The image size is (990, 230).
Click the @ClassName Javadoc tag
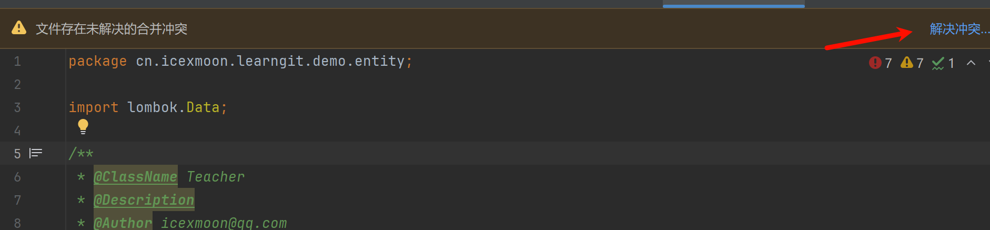click(x=135, y=177)
